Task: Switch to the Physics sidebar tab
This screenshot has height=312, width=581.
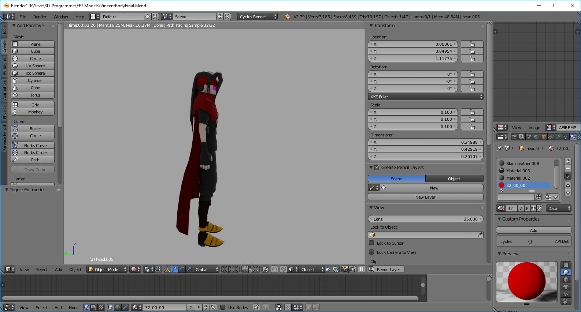Action: point(4,112)
